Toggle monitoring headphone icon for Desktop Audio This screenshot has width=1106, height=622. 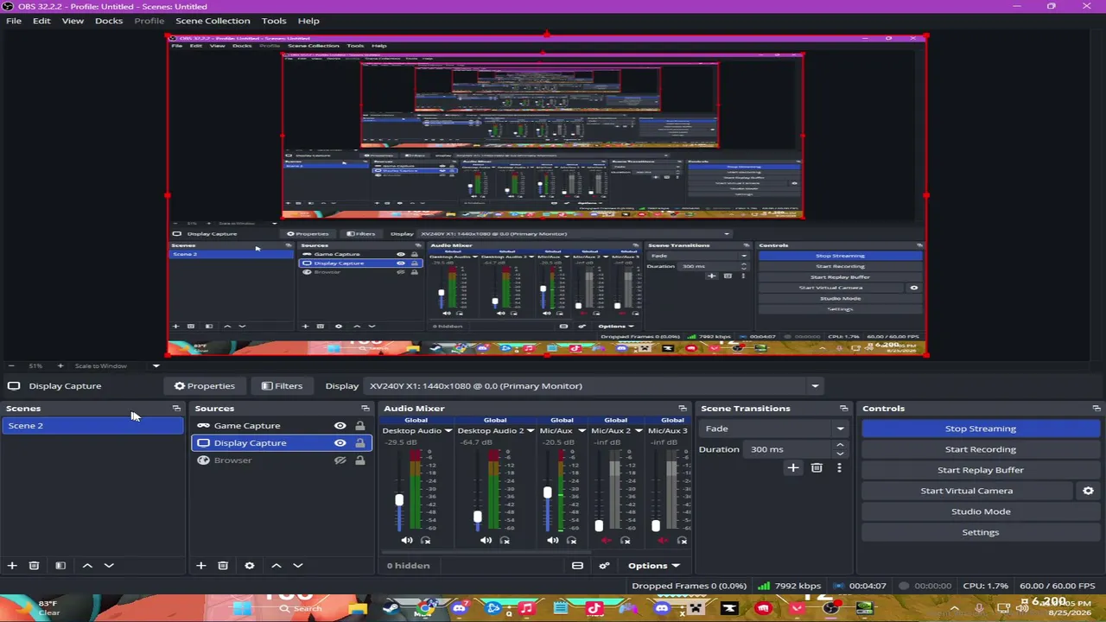point(426,541)
